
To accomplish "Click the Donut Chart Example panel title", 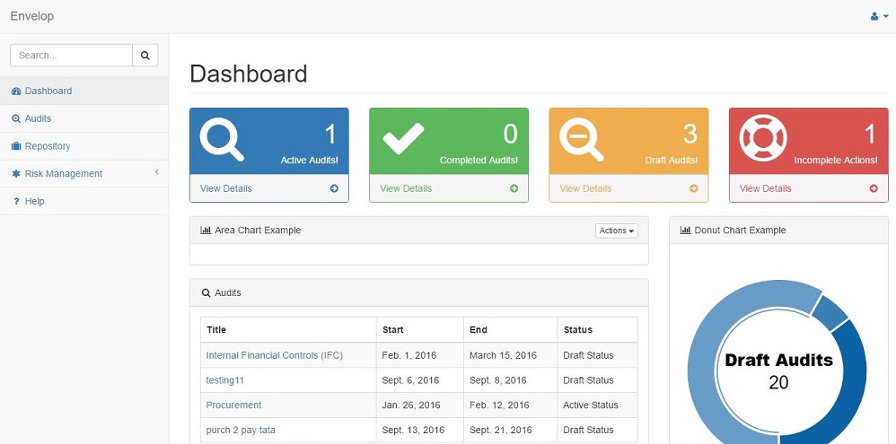I will click(x=740, y=230).
